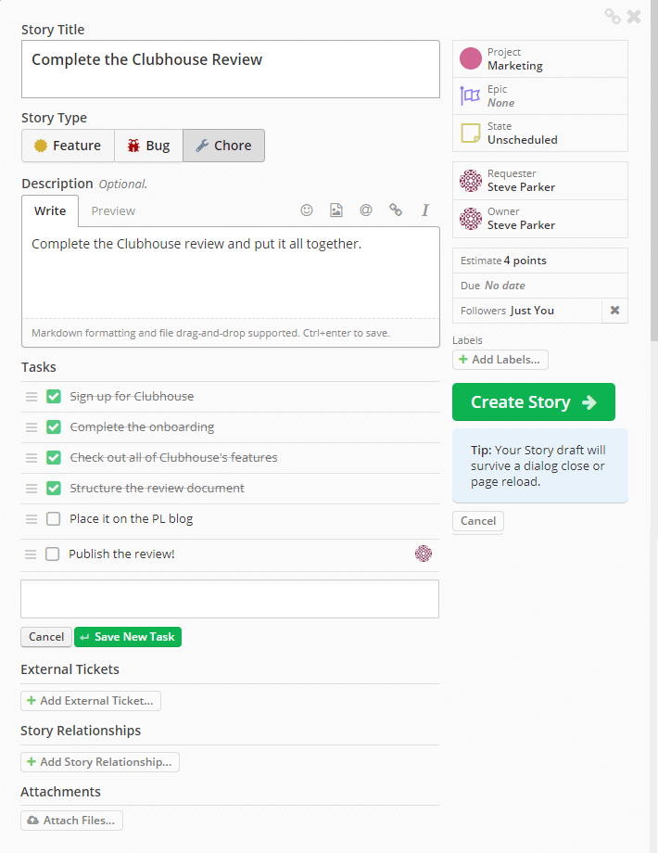Grab handle of Publish the review task
The image size is (658, 853).
tap(31, 554)
